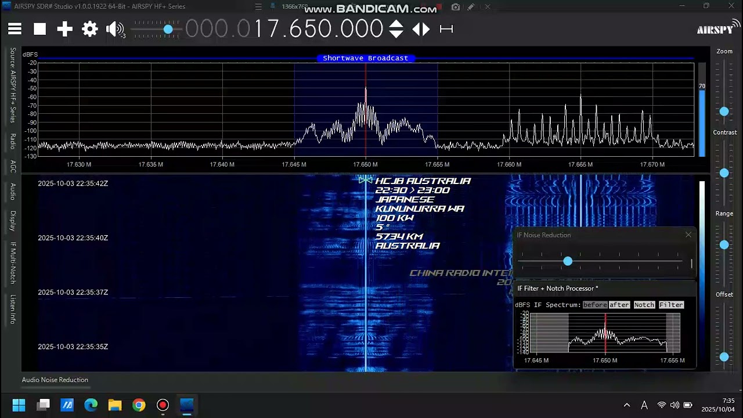Viewport: 743px width, 418px height.
Task: Click the title bar menu lines icon
Action: [x=258, y=7]
